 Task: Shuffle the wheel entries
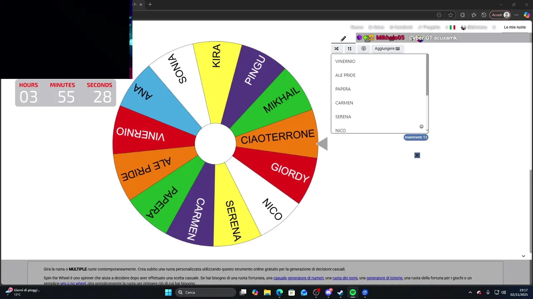click(x=336, y=49)
